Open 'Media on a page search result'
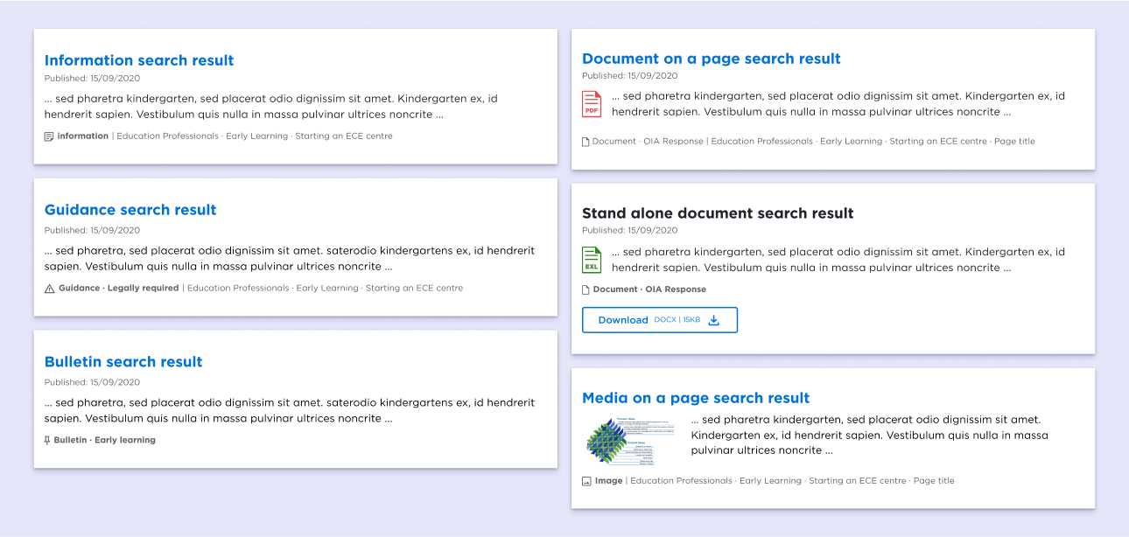The image size is (1129, 537). click(696, 398)
